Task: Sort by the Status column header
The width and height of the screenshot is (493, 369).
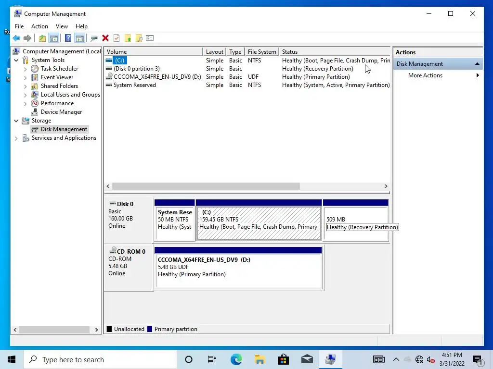Action: pyautogui.click(x=335, y=52)
